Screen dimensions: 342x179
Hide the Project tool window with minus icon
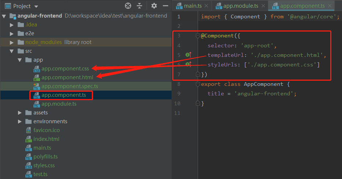tap(166, 6)
